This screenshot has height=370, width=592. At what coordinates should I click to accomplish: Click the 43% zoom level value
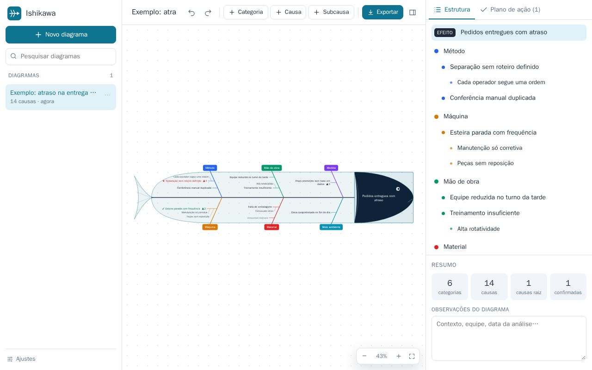click(x=382, y=356)
